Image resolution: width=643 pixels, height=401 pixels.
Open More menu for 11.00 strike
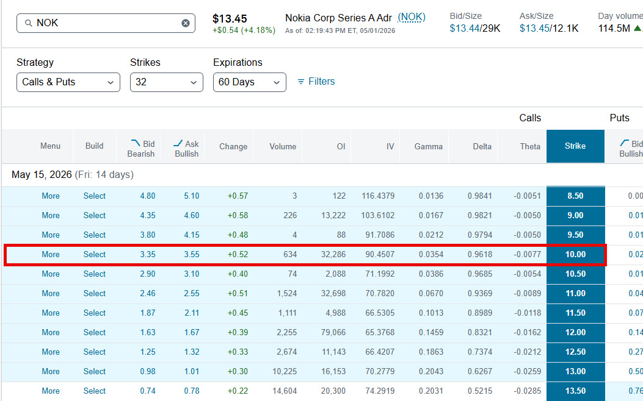[x=51, y=293]
